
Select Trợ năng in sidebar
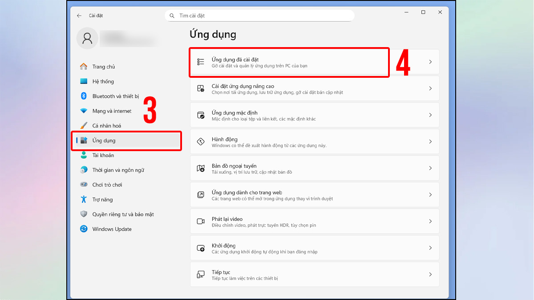click(128, 200)
